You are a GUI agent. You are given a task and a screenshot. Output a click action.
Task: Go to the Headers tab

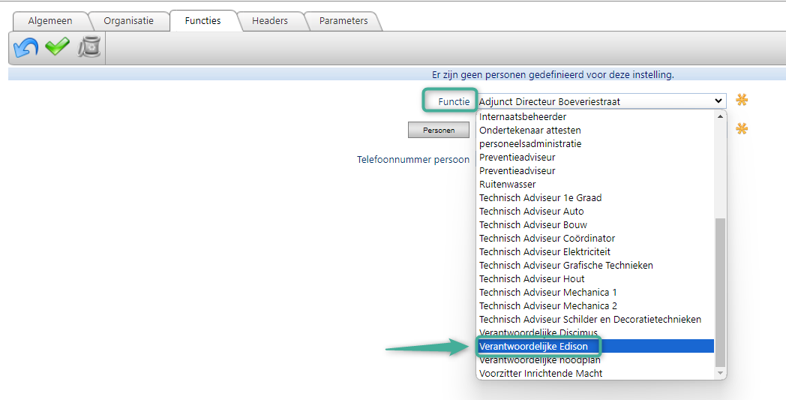point(270,21)
